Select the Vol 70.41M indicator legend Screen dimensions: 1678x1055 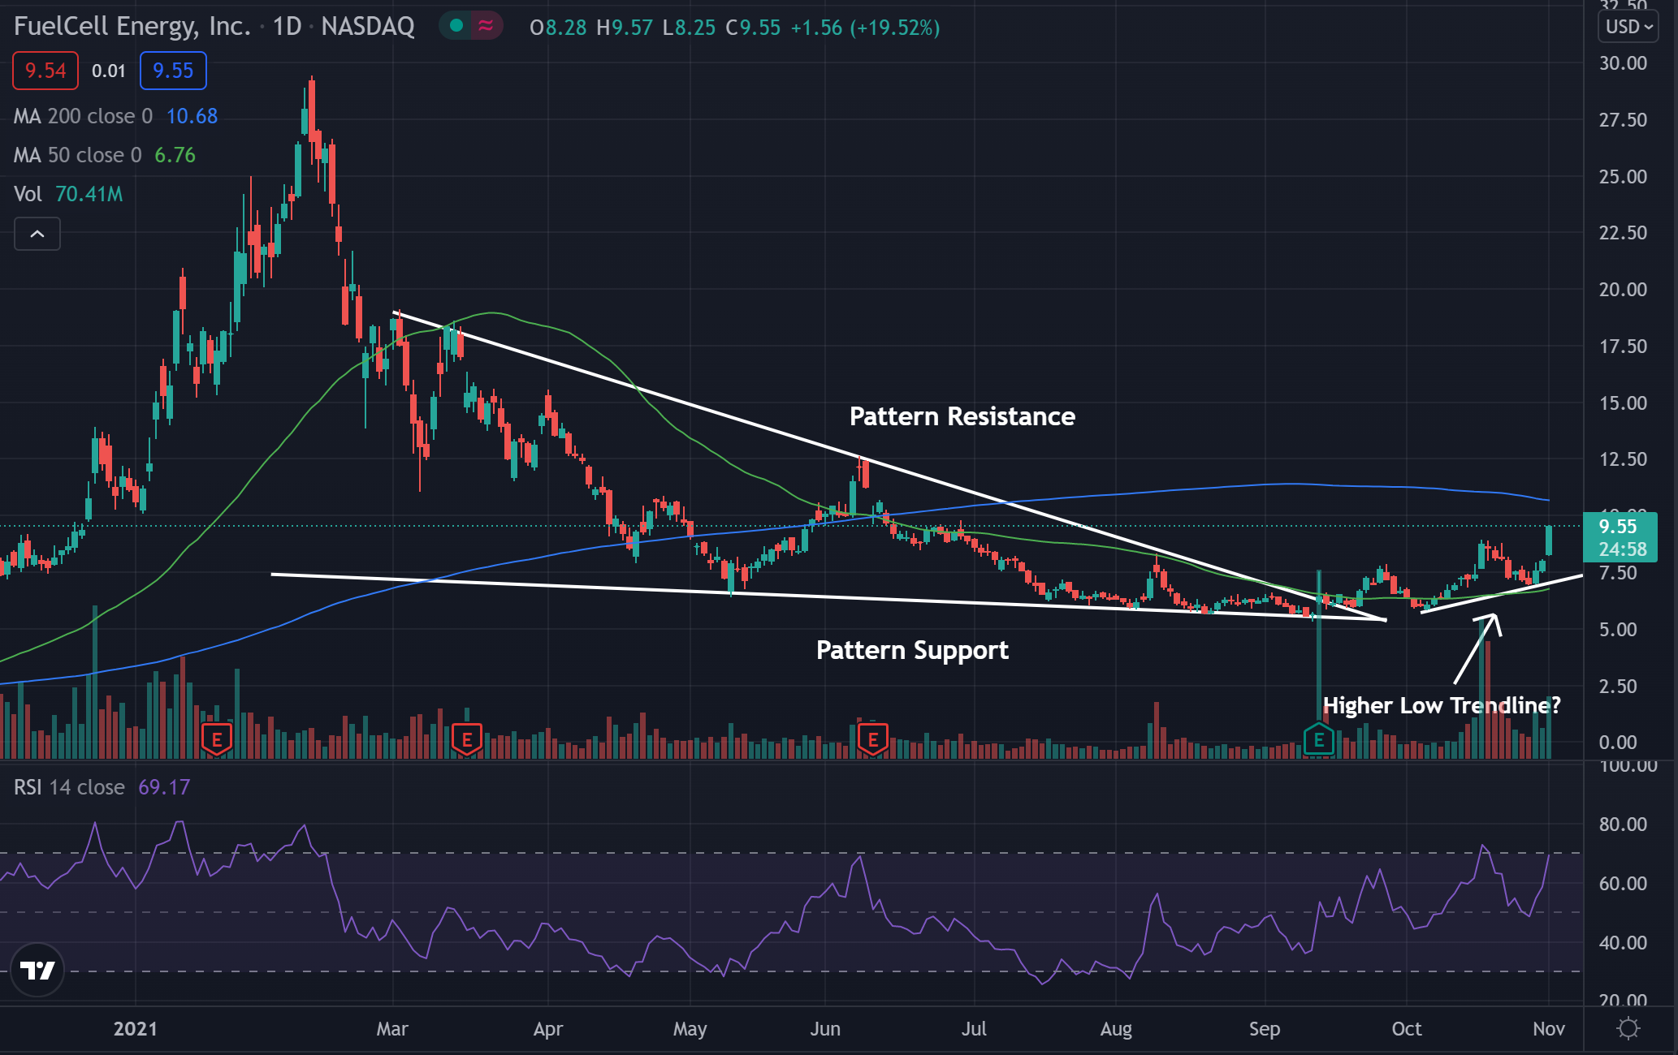[x=68, y=194]
